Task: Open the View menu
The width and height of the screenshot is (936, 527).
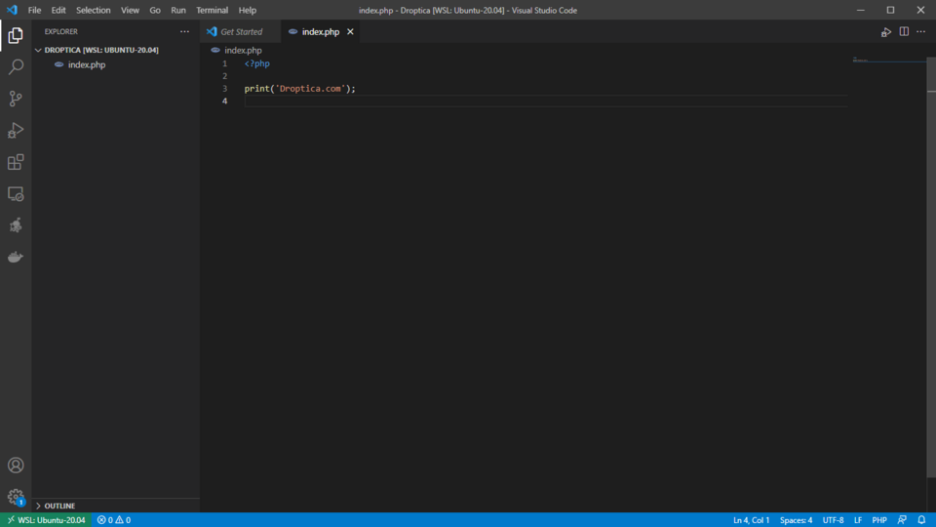Action: 130,10
